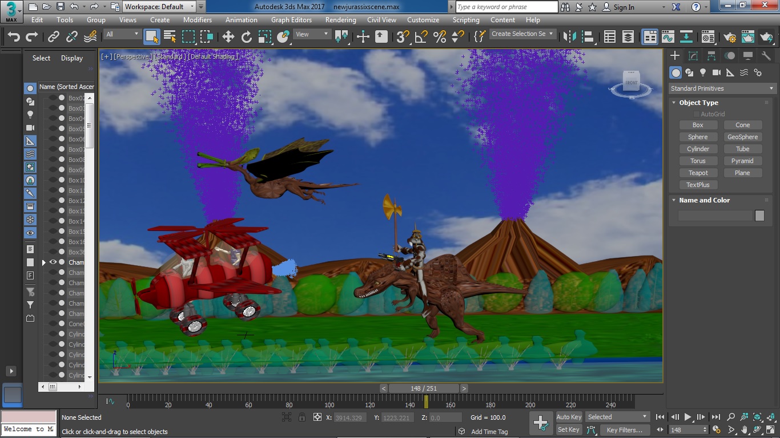
Task: Toggle Set Key mode
Action: 569,429
